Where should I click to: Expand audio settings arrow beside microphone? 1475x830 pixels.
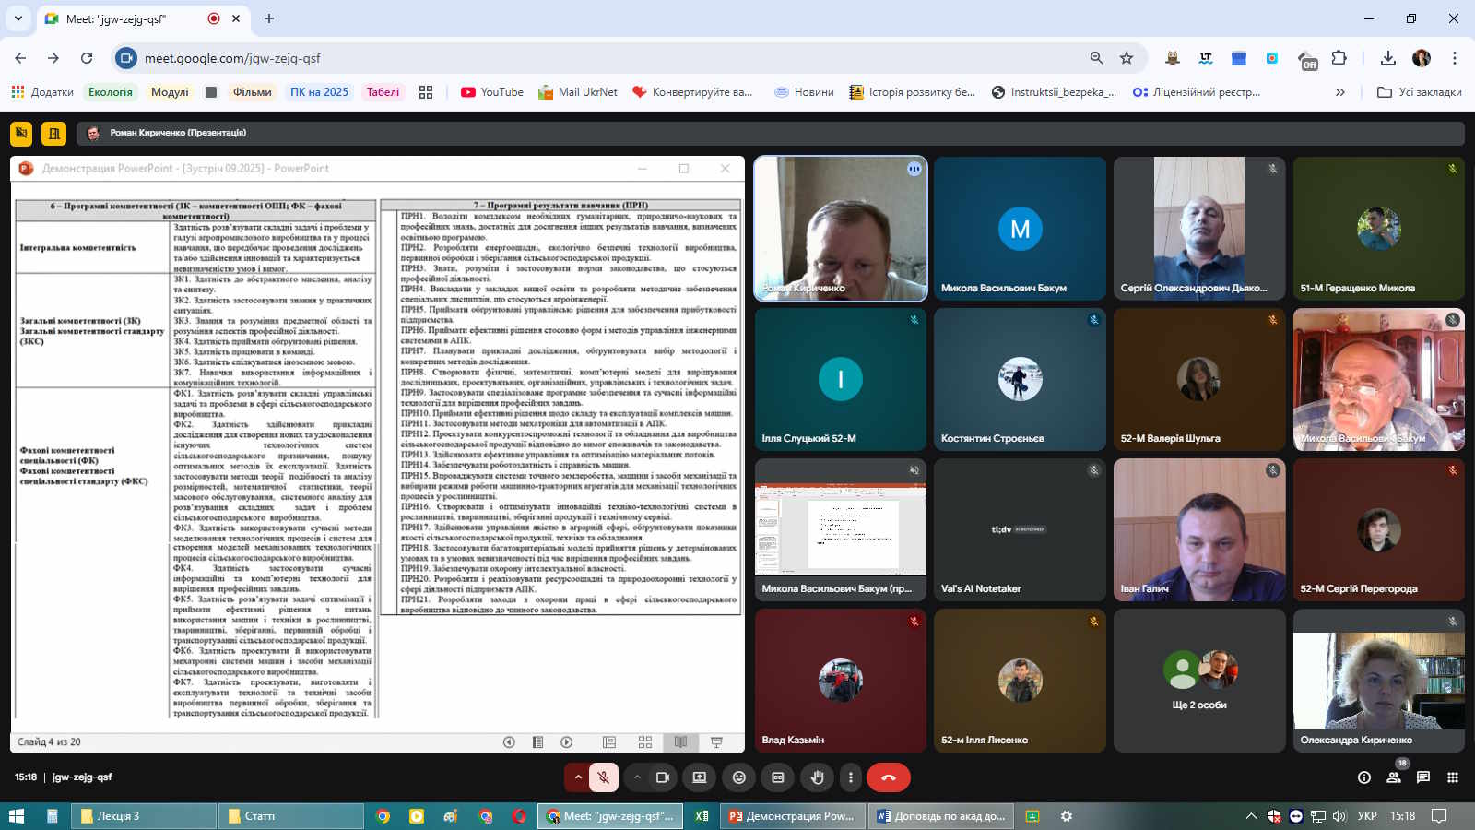pos(578,777)
